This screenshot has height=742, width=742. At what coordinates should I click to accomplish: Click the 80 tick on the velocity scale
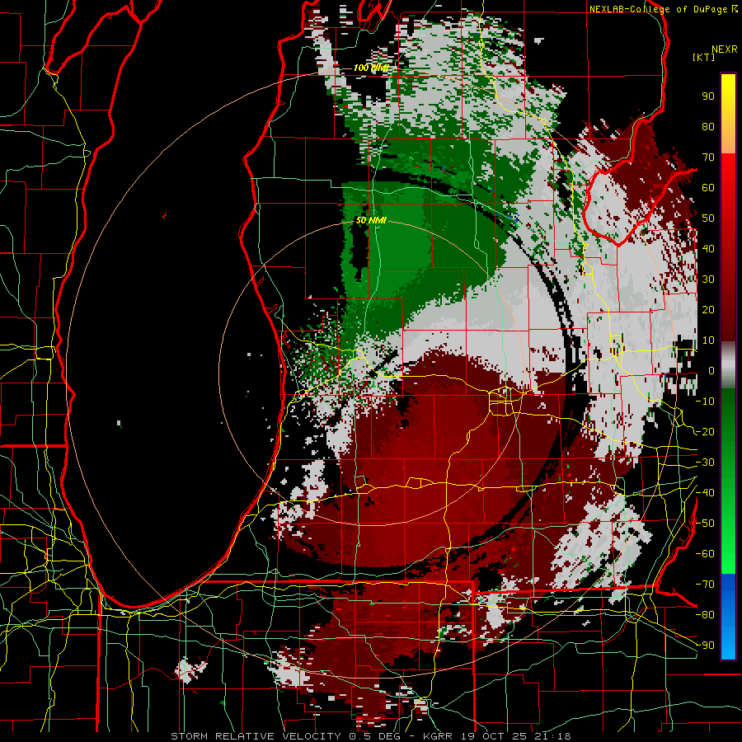[708, 127]
